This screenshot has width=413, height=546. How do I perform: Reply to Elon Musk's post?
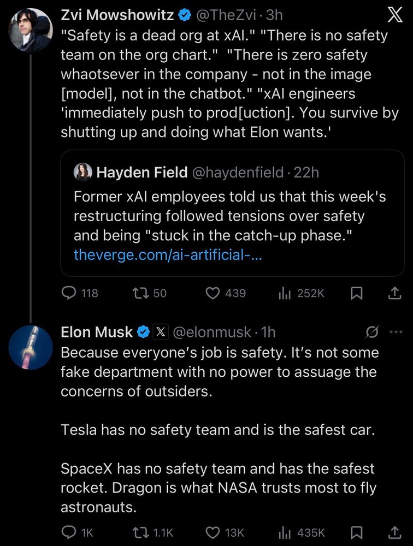[69, 532]
